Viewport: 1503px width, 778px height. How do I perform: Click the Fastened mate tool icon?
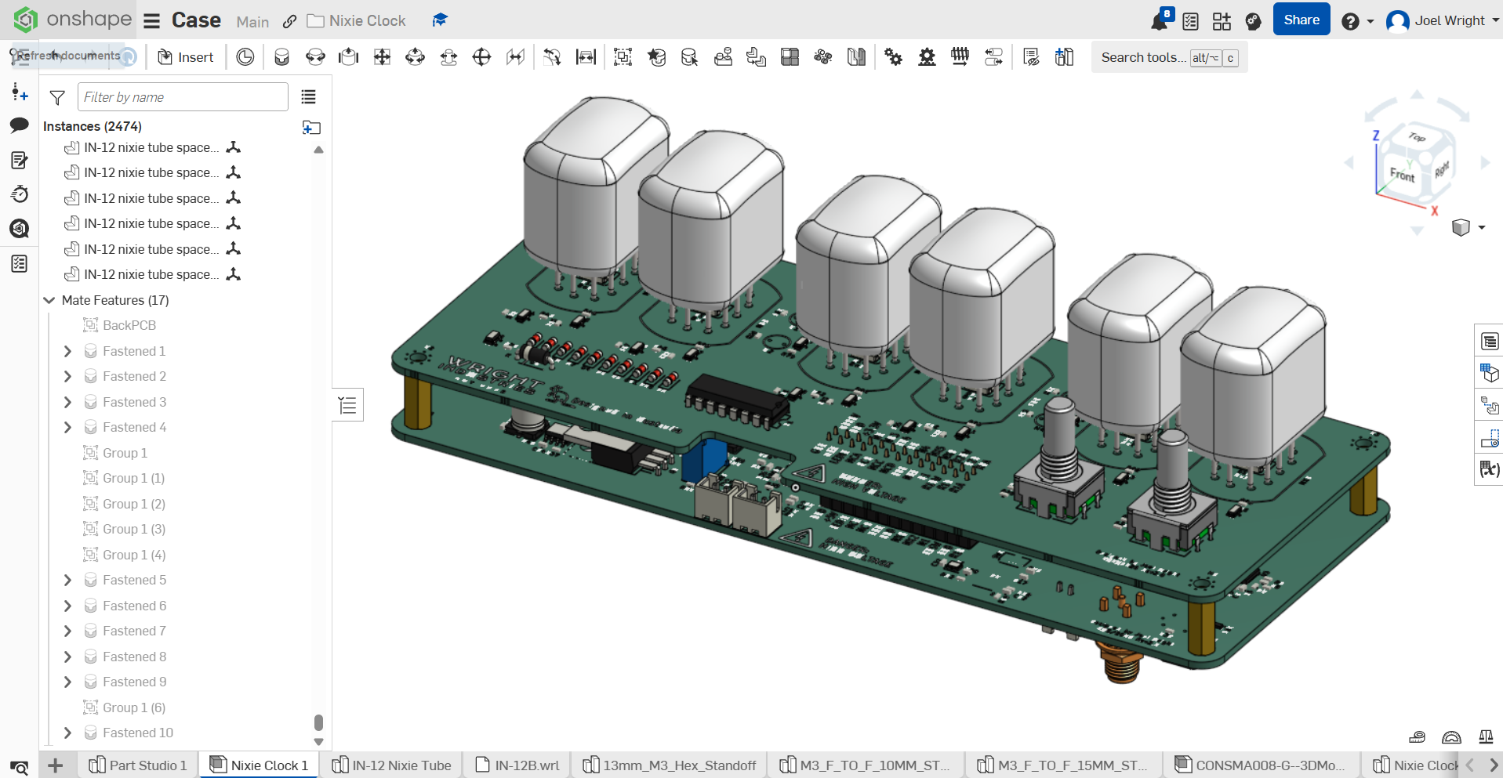pyautogui.click(x=281, y=57)
